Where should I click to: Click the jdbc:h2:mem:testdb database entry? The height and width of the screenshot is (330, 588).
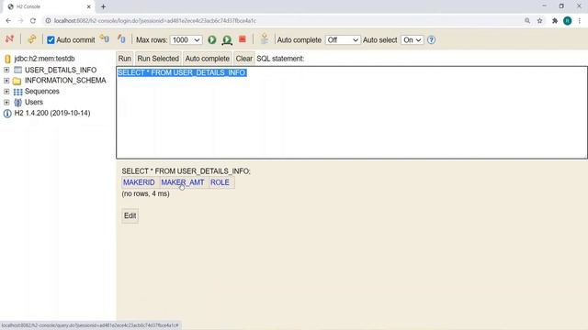click(44, 59)
